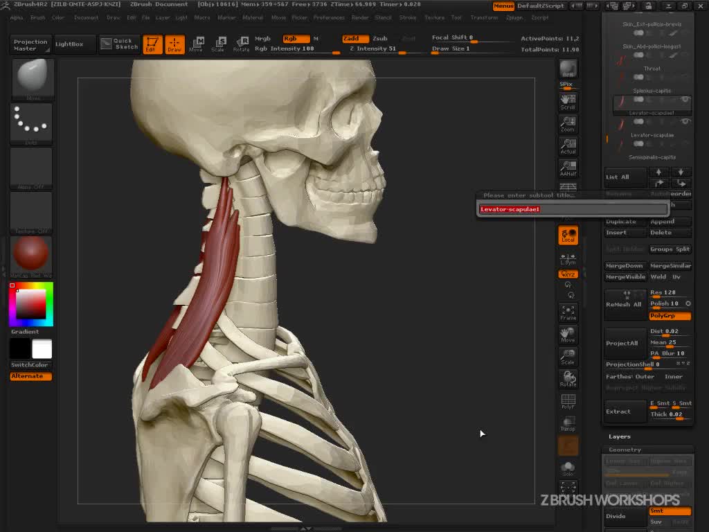This screenshot has width=709, height=532.
Task: Click the Alternate button under SwitchColor
Action: click(x=30, y=376)
